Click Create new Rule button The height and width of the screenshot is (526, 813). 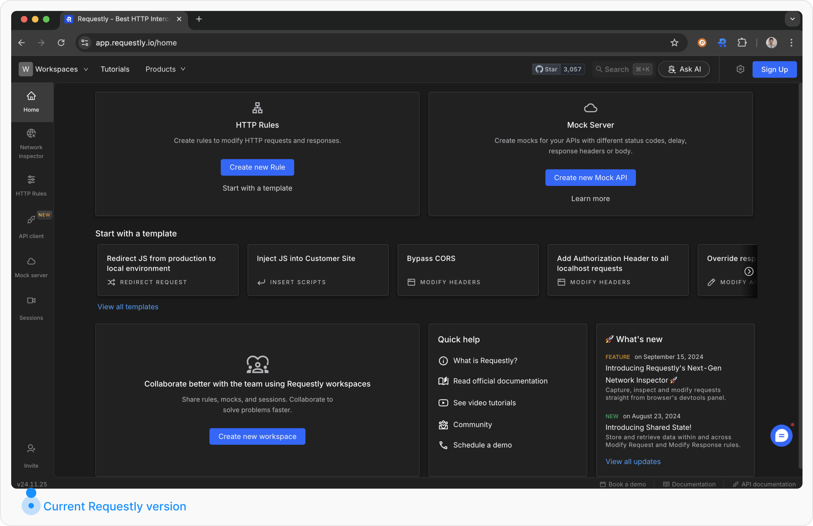point(257,167)
